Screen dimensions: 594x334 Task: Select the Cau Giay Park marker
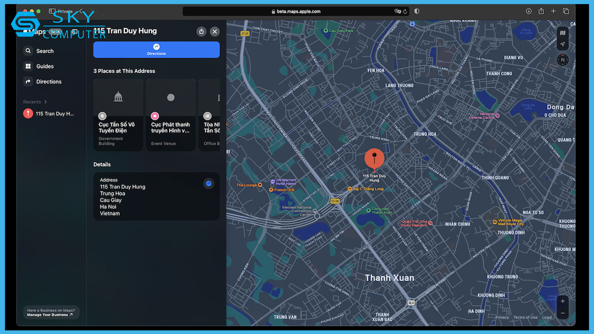click(x=326, y=31)
